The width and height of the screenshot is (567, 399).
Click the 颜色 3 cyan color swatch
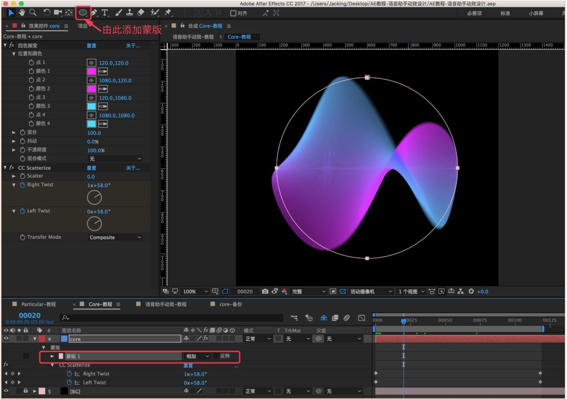[91, 106]
